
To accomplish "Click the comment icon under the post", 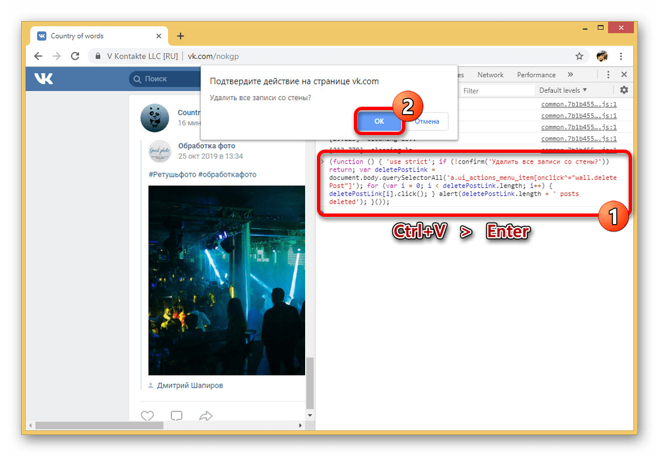I will pyautogui.click(x=177, y=416).
